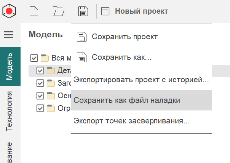Toggle the Осн... folder checkbox
The height and width of the screenshot is (163, 230).
(40, 96)
